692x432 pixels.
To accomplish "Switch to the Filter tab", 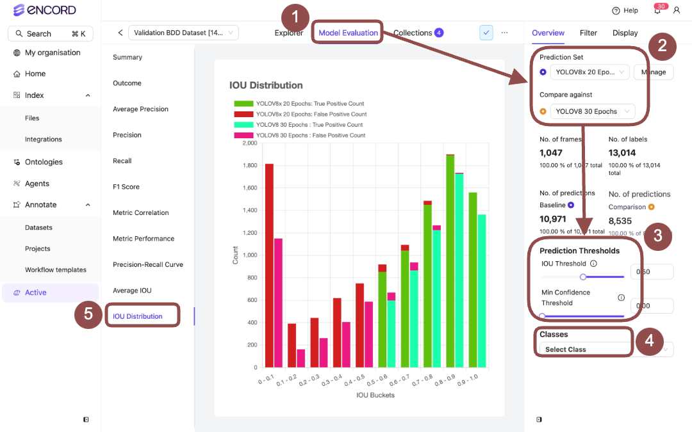I will [588, 33].
